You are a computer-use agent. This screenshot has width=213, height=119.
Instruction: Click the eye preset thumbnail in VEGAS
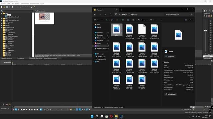pyautogui.click(x=44, y=19)
